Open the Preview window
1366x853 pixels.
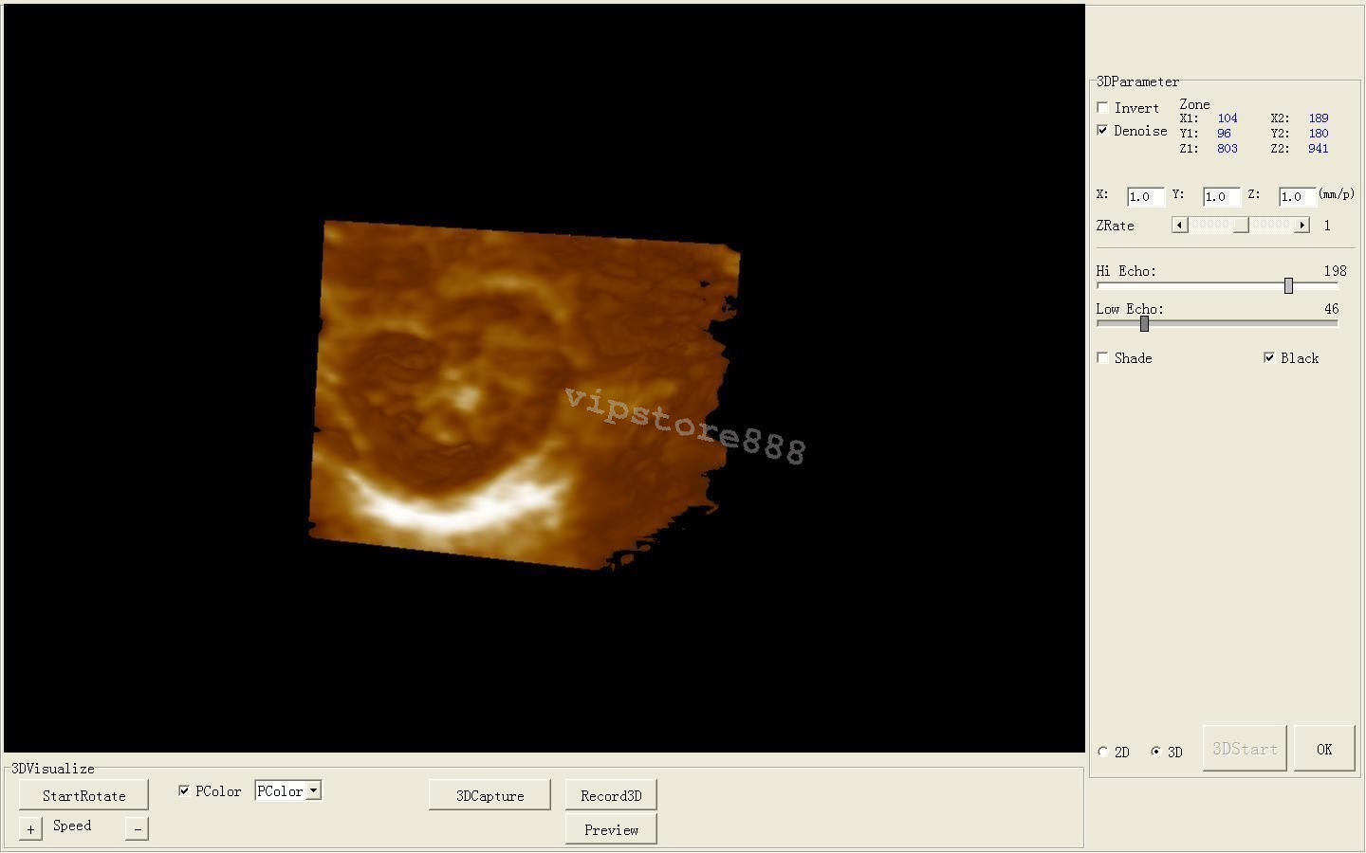[x=611, y=828]
